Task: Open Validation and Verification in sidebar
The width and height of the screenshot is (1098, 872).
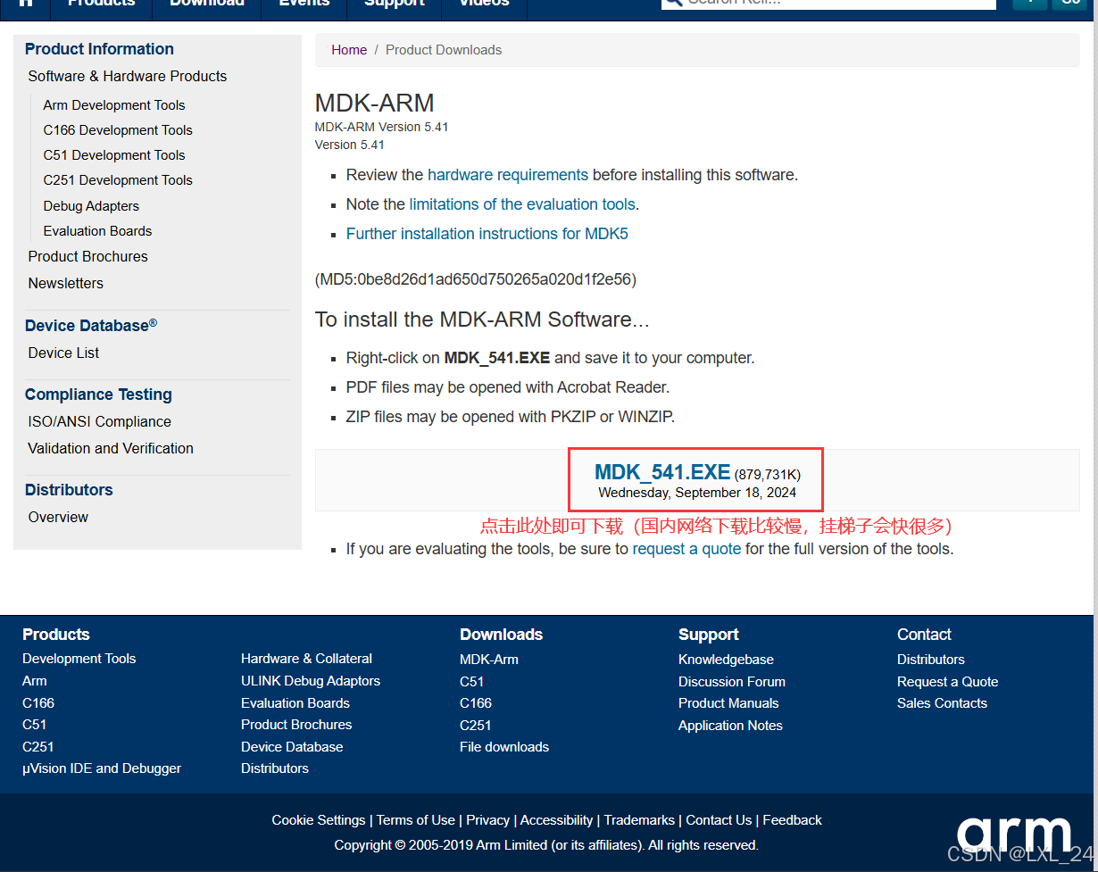Action: (111, 448)
